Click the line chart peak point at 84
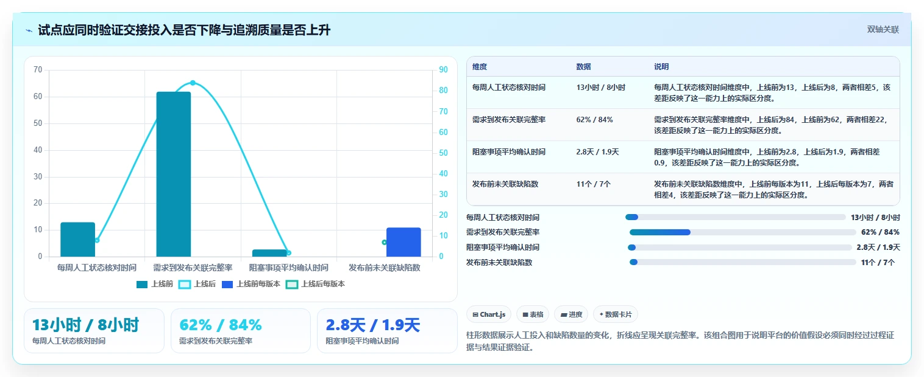The image size is (924, 377). click(x=193, y=83)
